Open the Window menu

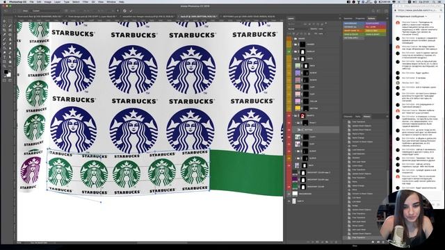tap(111, 1)
